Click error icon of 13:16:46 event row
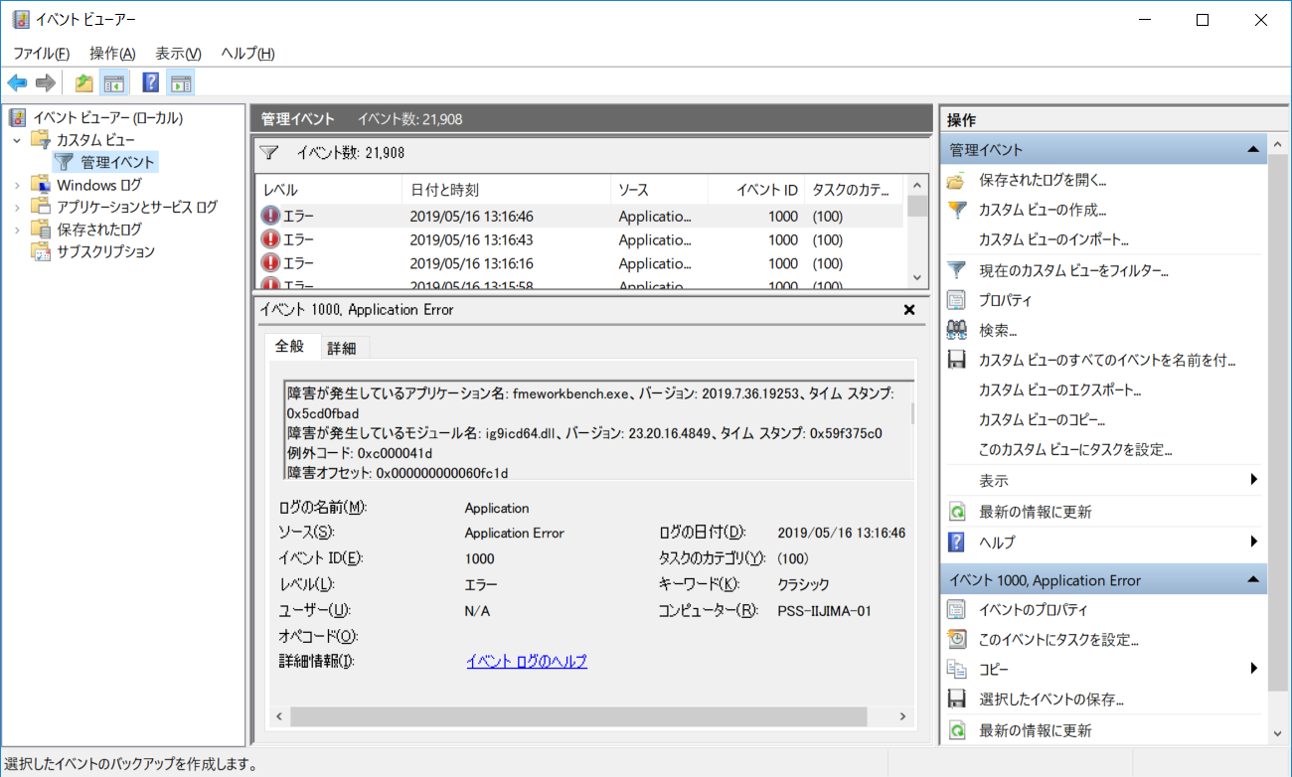This screenshot has height=777, width=1292. (270, 216)
